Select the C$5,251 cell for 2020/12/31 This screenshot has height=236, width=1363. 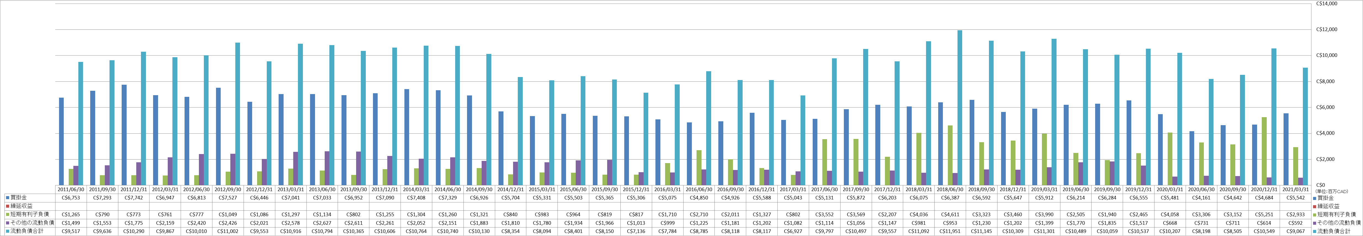click(1264, 214)
